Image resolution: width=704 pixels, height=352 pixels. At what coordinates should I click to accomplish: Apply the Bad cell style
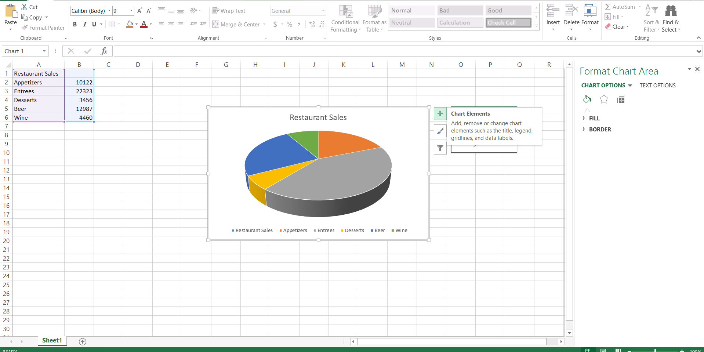tap(460, 11)
